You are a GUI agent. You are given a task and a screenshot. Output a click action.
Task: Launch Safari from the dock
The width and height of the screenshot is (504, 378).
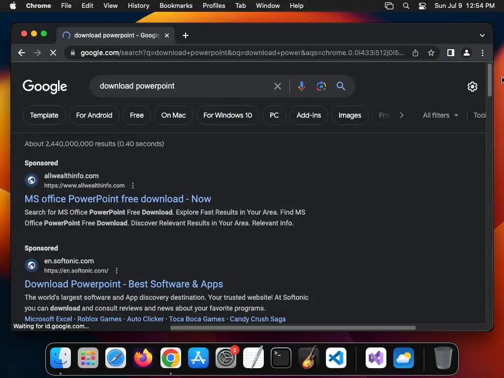115,358
